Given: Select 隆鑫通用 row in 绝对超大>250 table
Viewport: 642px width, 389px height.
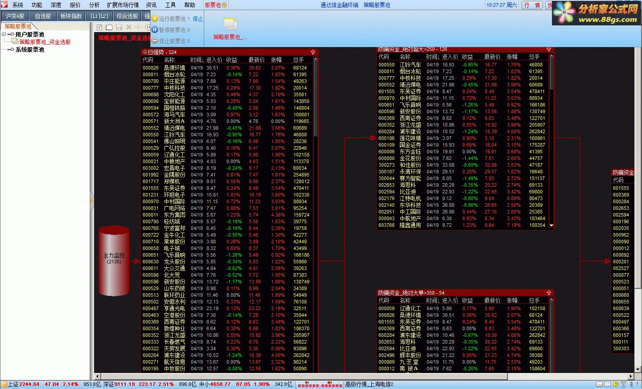Looking at the screenshot, I should point(463,225).
